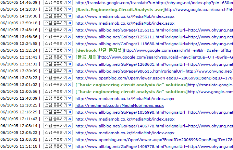Click 스팸 등록하기 button for 14:46:09 entry

coord(58,2)
